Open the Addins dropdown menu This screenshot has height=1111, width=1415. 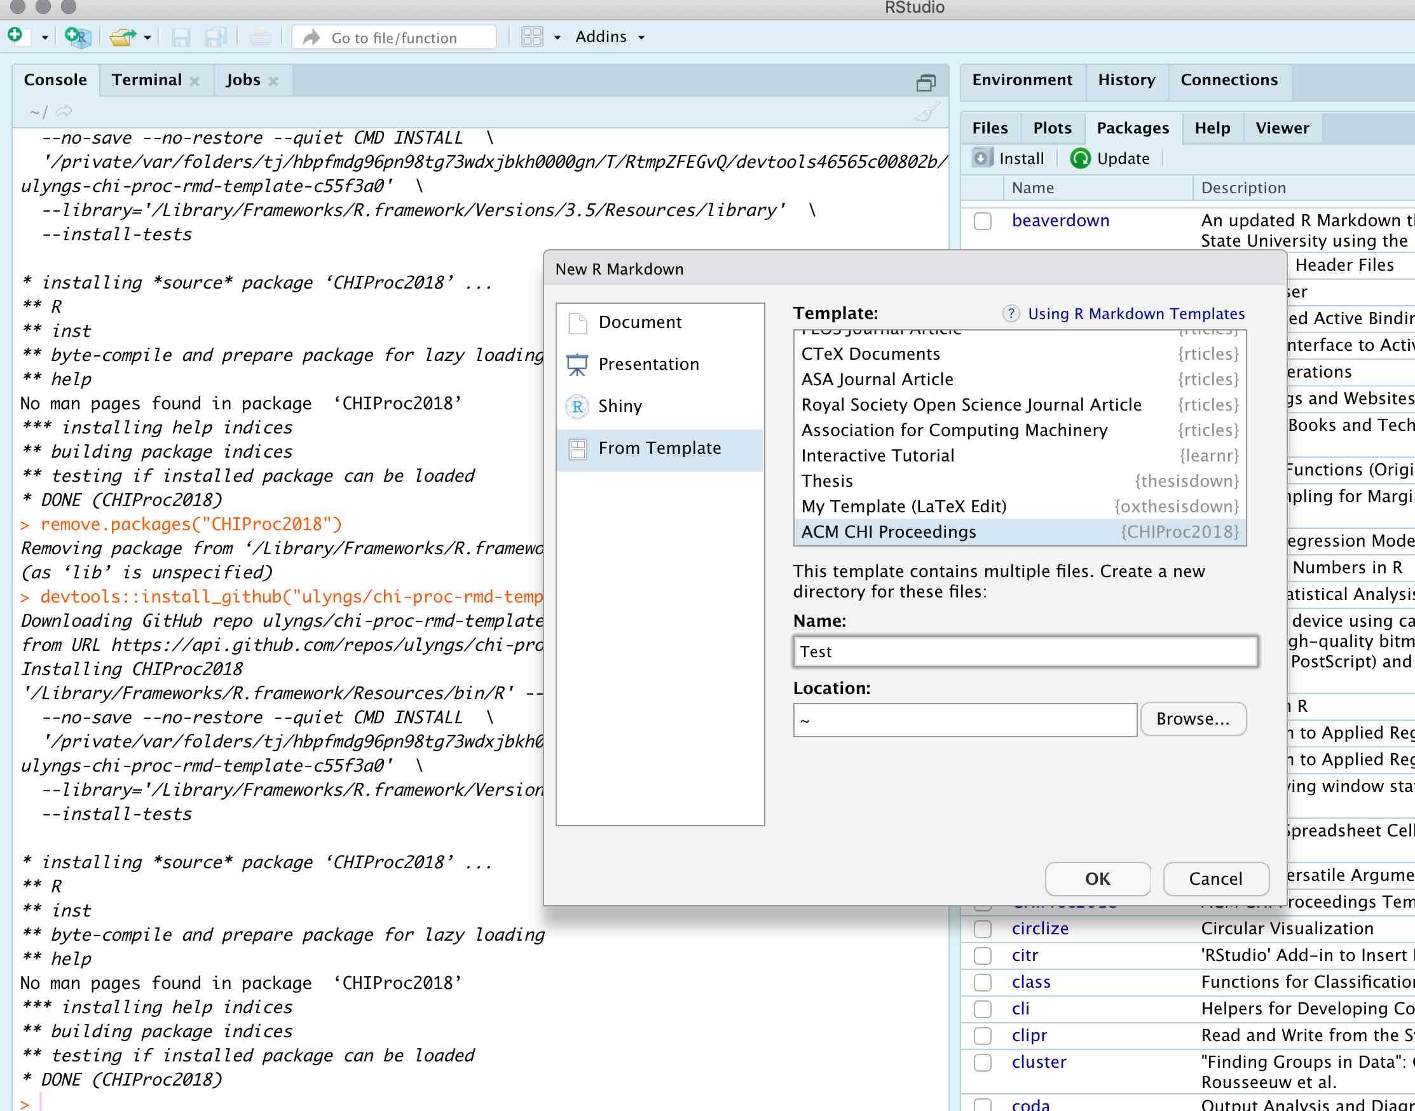click(610, 37)
